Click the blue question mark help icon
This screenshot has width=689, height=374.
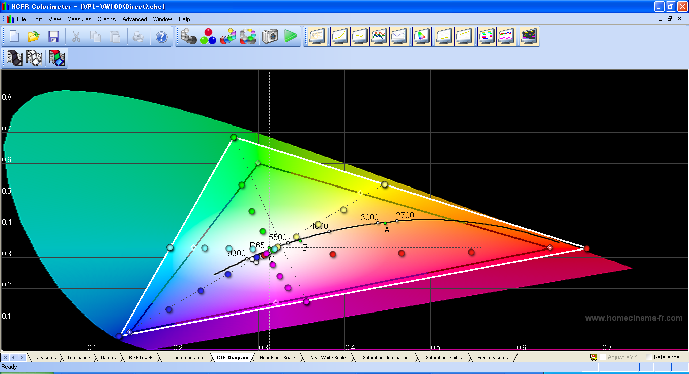(x=161, y=37)
